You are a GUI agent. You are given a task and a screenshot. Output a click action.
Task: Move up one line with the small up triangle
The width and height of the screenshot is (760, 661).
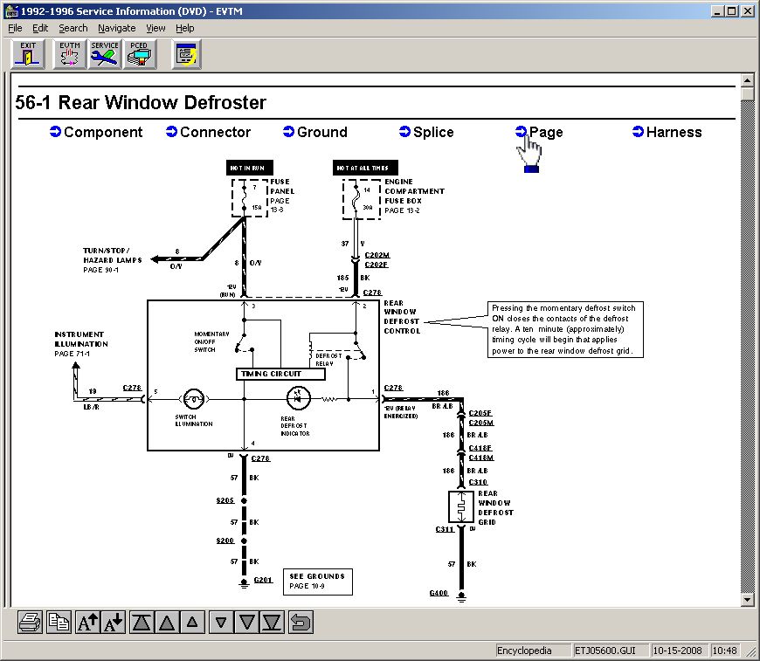[192, 622]
